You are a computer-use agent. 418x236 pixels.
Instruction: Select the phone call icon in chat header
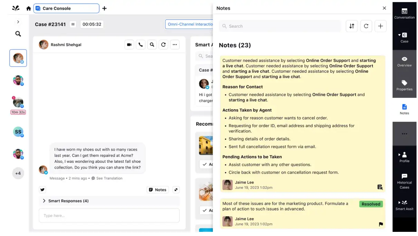(x=140, y=44)
